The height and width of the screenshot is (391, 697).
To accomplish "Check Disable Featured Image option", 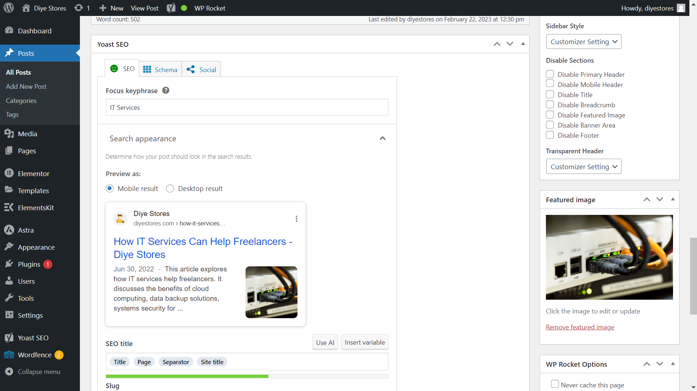I will pos(550,115).
